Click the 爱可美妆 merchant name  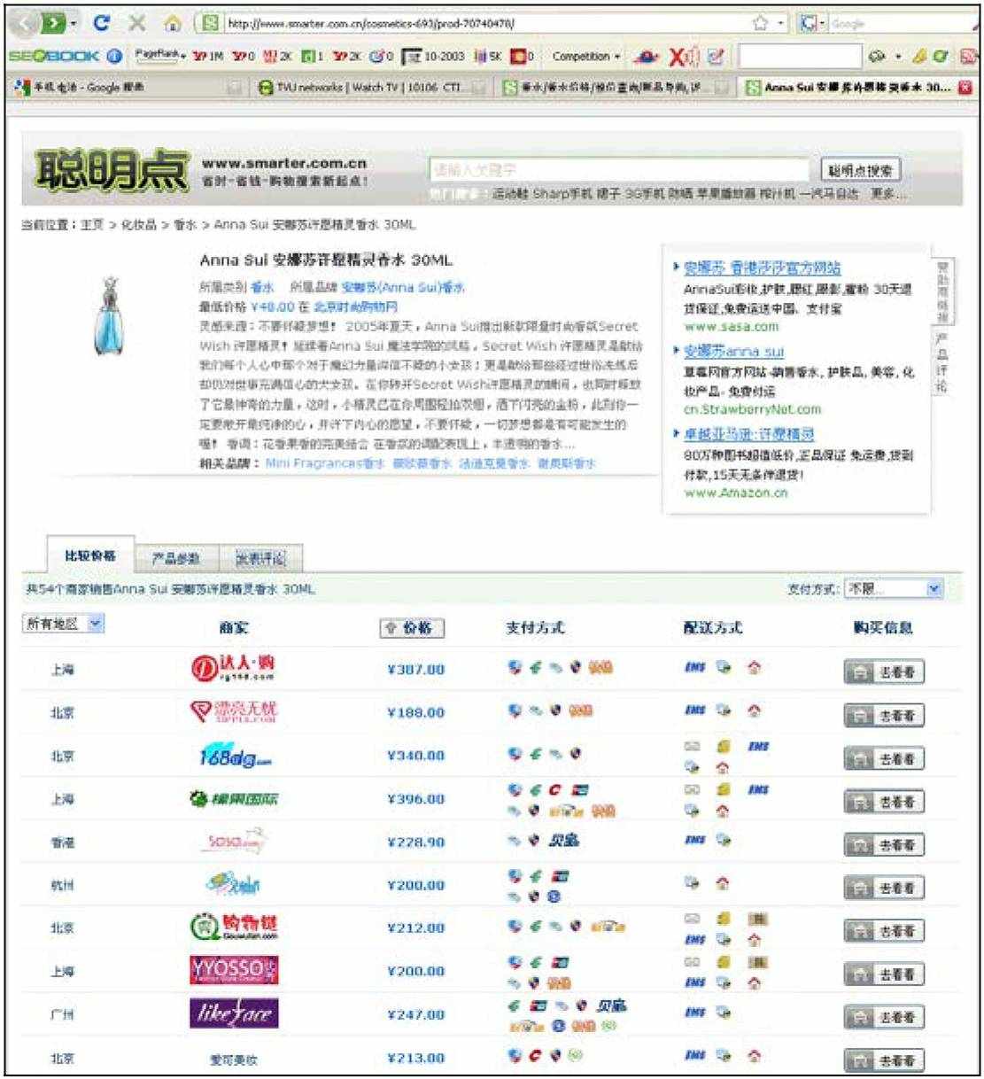[x=234, y=1059]
